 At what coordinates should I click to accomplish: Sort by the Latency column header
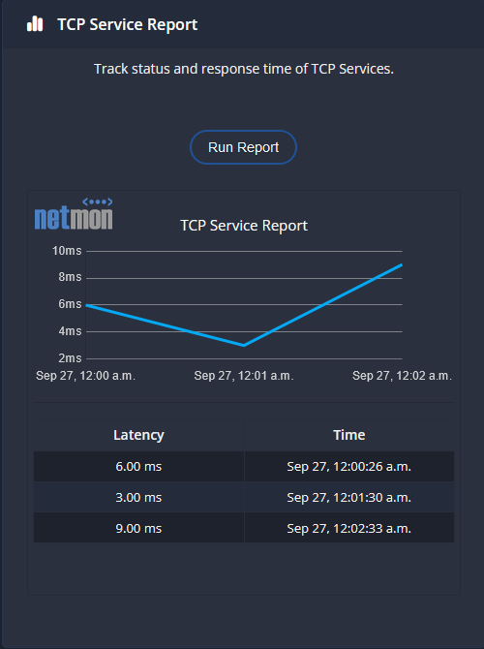coord(138,435)
